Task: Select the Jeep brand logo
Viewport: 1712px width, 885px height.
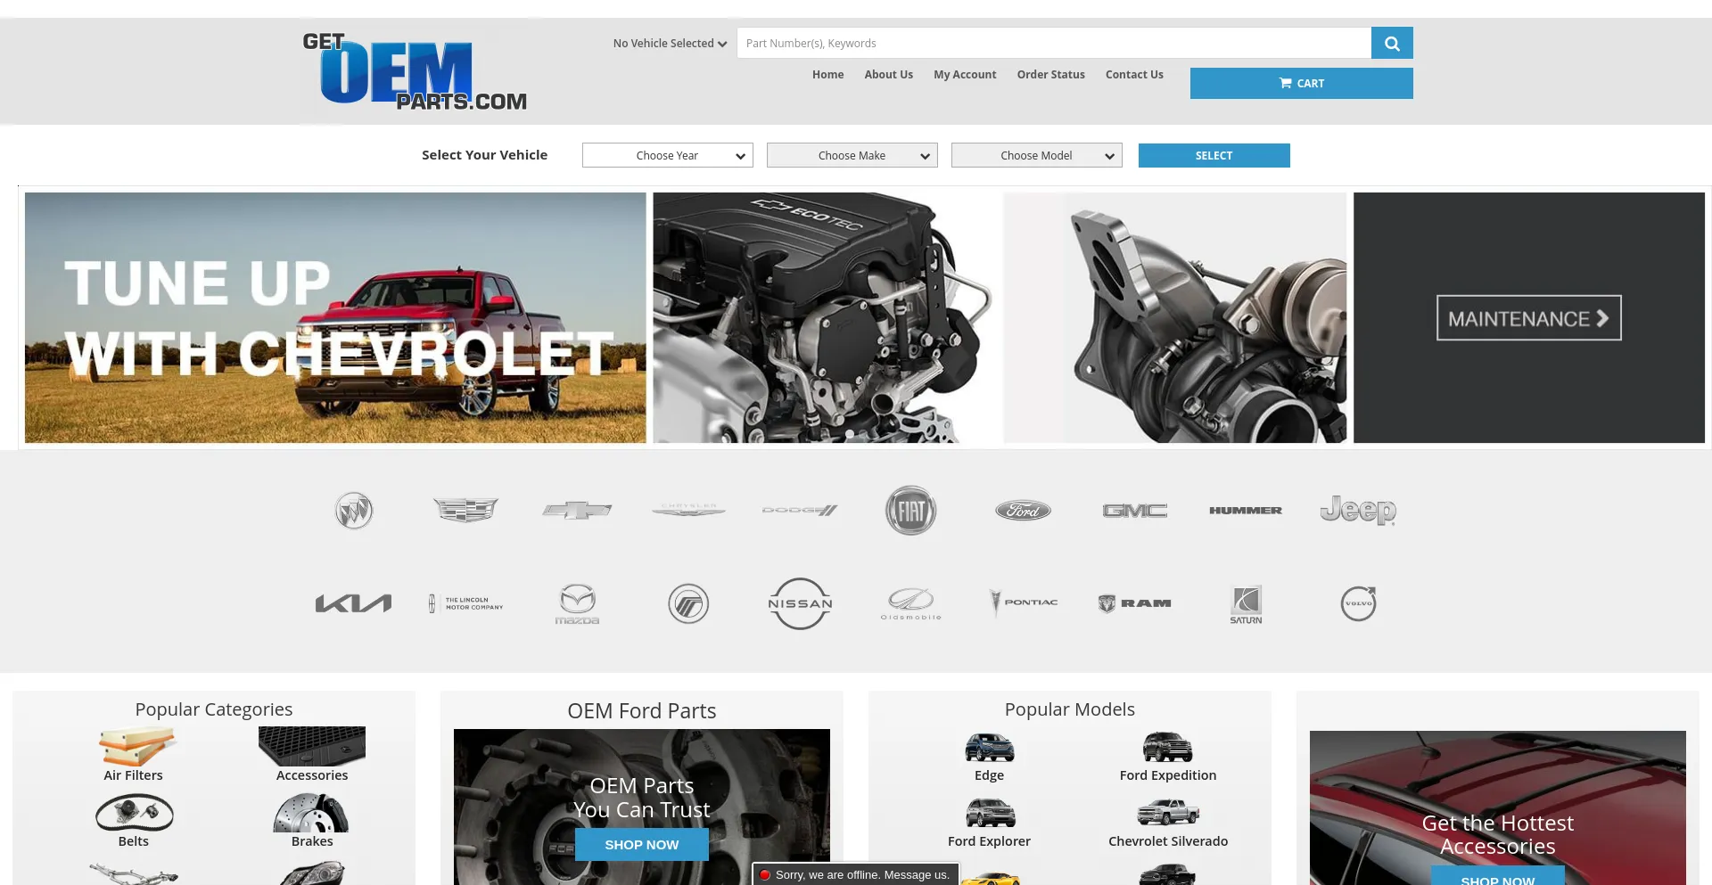Action: 1358,510
